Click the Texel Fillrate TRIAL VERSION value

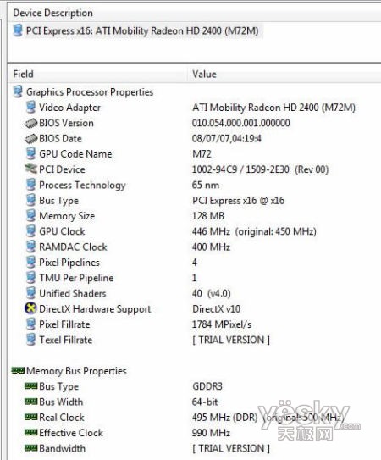pyautogui.click(x=231, y=340)
